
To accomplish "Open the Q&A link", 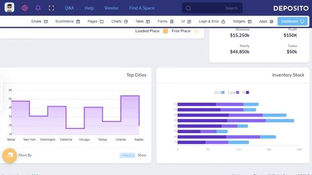I will (x=69, y=8).
